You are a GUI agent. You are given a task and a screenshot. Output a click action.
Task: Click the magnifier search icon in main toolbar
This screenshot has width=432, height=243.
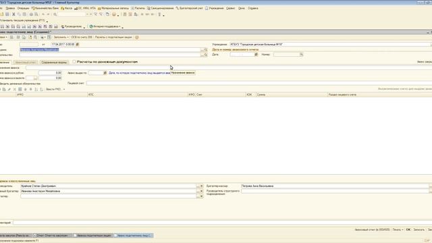coord(55,14)
